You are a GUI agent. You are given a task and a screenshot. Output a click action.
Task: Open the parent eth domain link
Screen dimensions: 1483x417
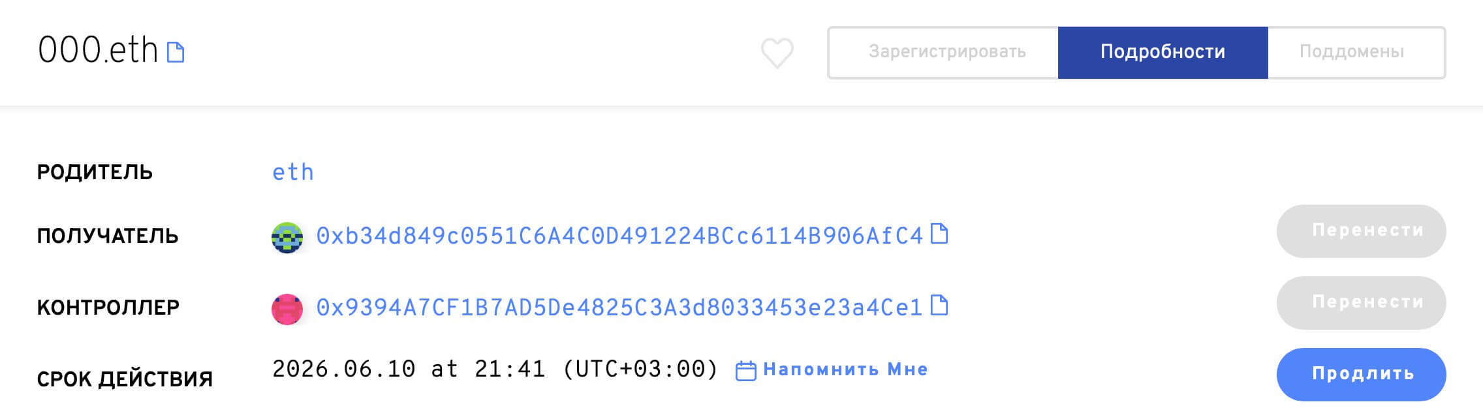293,172
